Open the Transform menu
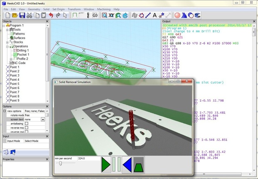Screen dimensions: 258x179 74,9
